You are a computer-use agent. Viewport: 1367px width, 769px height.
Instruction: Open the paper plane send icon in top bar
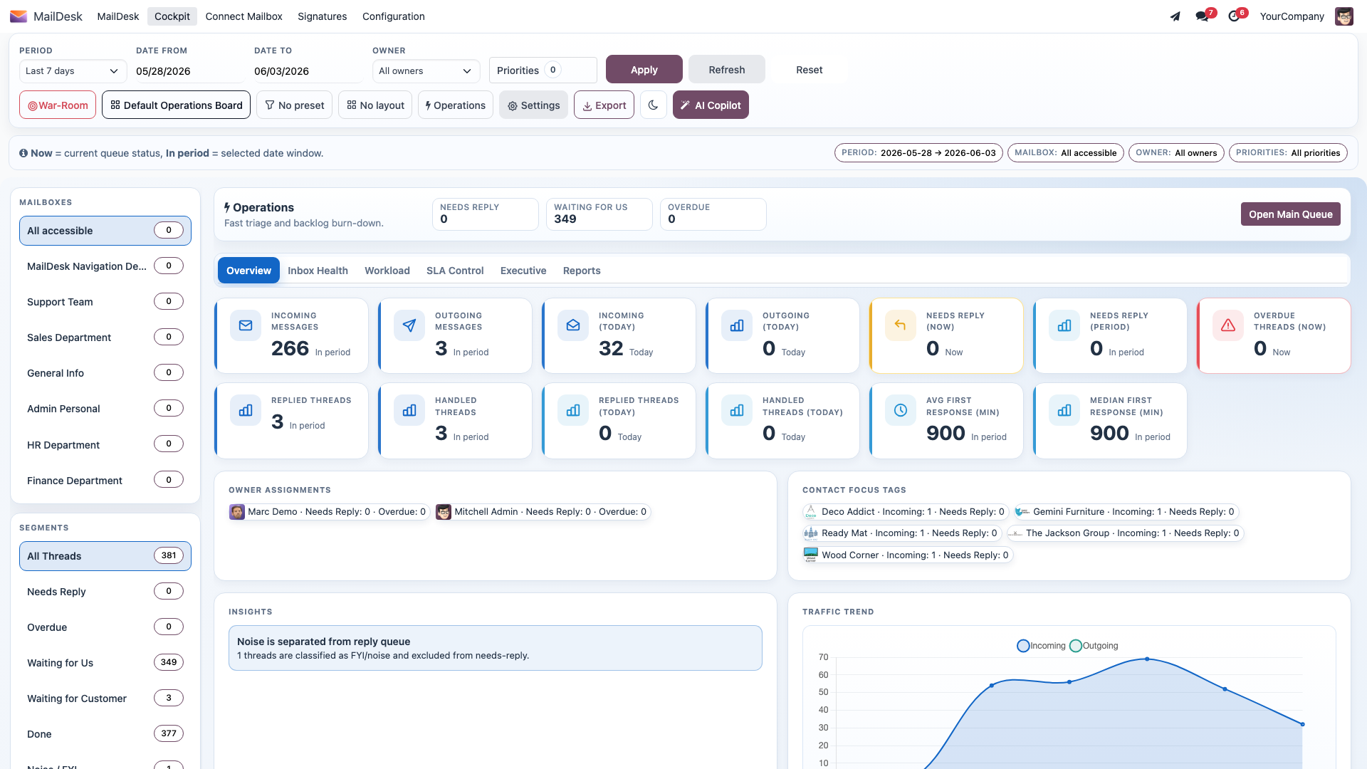[1175, 16]
